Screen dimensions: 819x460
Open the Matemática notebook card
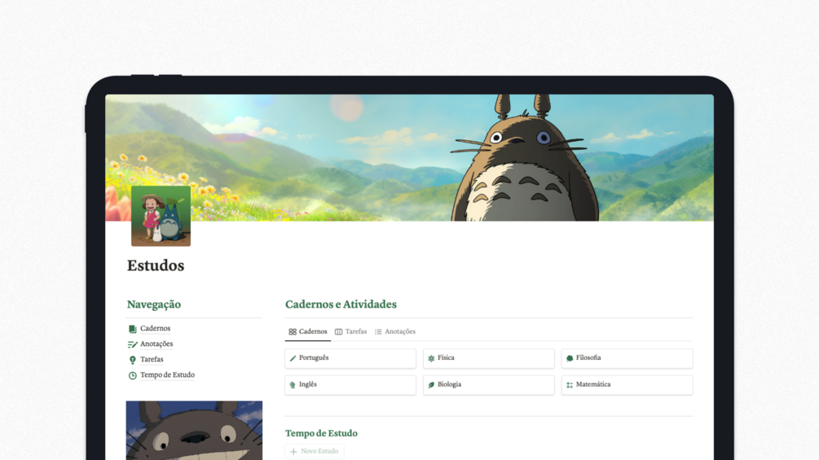[x=627, y=385]
